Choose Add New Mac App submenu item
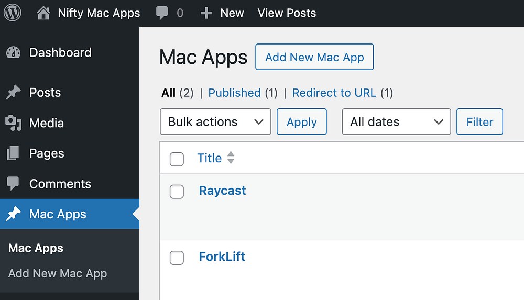This screenshot has width=524, height=300. click(58, 273)
